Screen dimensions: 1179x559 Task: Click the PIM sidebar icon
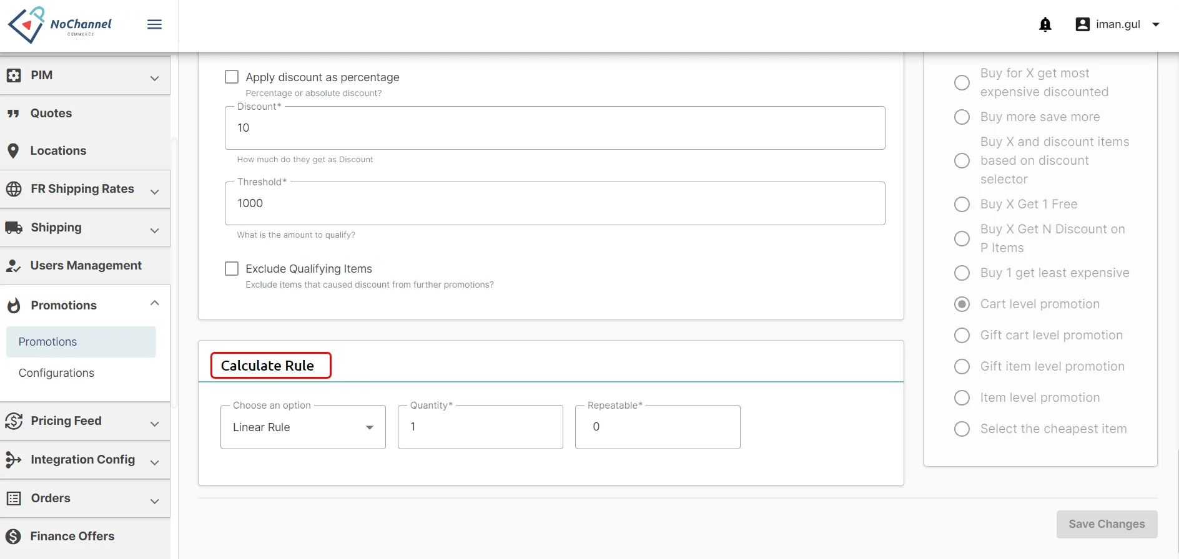click(14, 75)
